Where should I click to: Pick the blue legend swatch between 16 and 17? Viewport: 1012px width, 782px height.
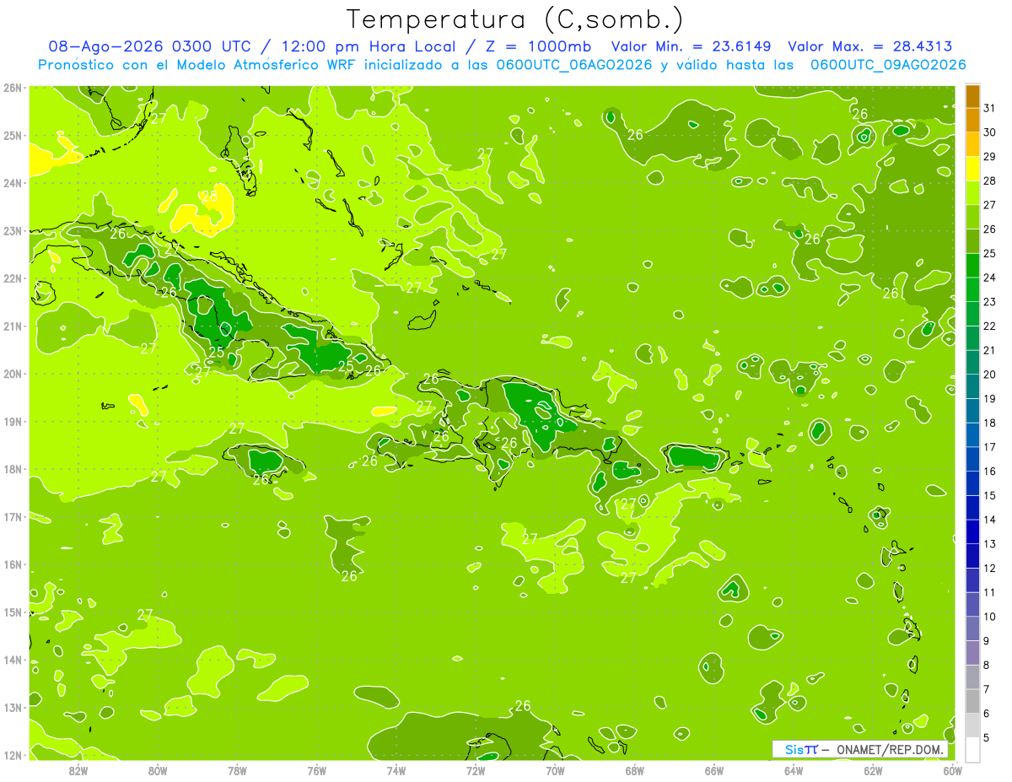click(972, 459)
